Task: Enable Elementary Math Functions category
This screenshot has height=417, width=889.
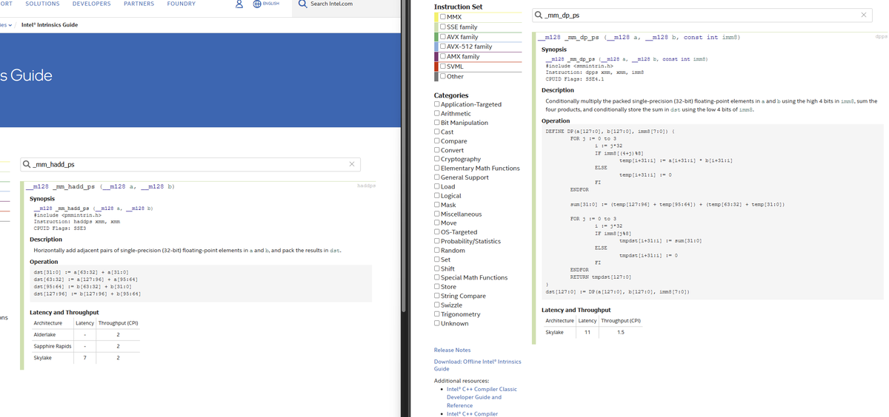Action: pyautogui.click(x=437, y=169)
